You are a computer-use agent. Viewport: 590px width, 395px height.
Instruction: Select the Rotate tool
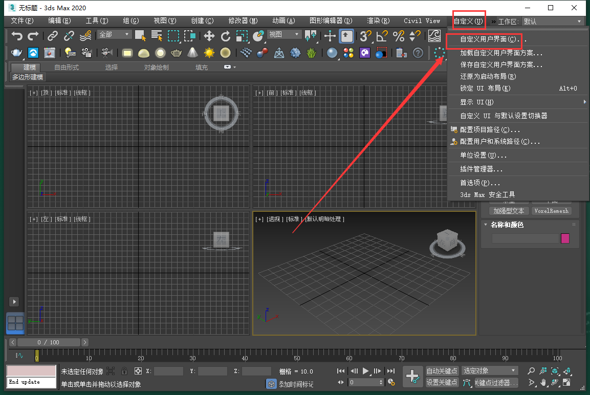pos(225,36)
